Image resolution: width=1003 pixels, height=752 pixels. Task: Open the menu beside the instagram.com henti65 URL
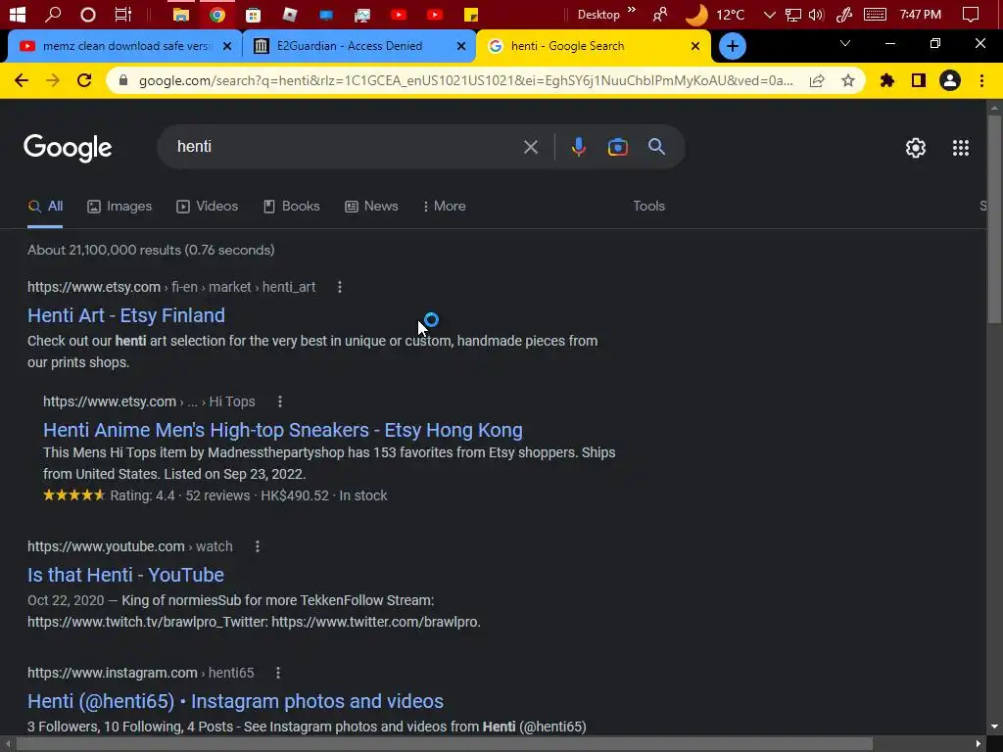point(277,673)
